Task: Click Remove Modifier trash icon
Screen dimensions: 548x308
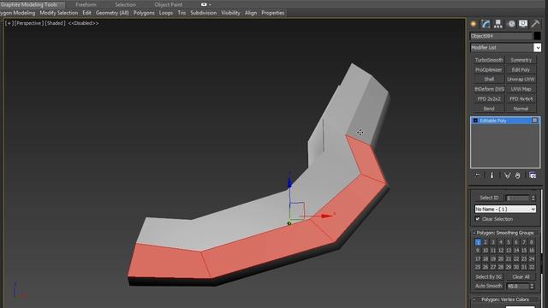Action: coord(517,175)
